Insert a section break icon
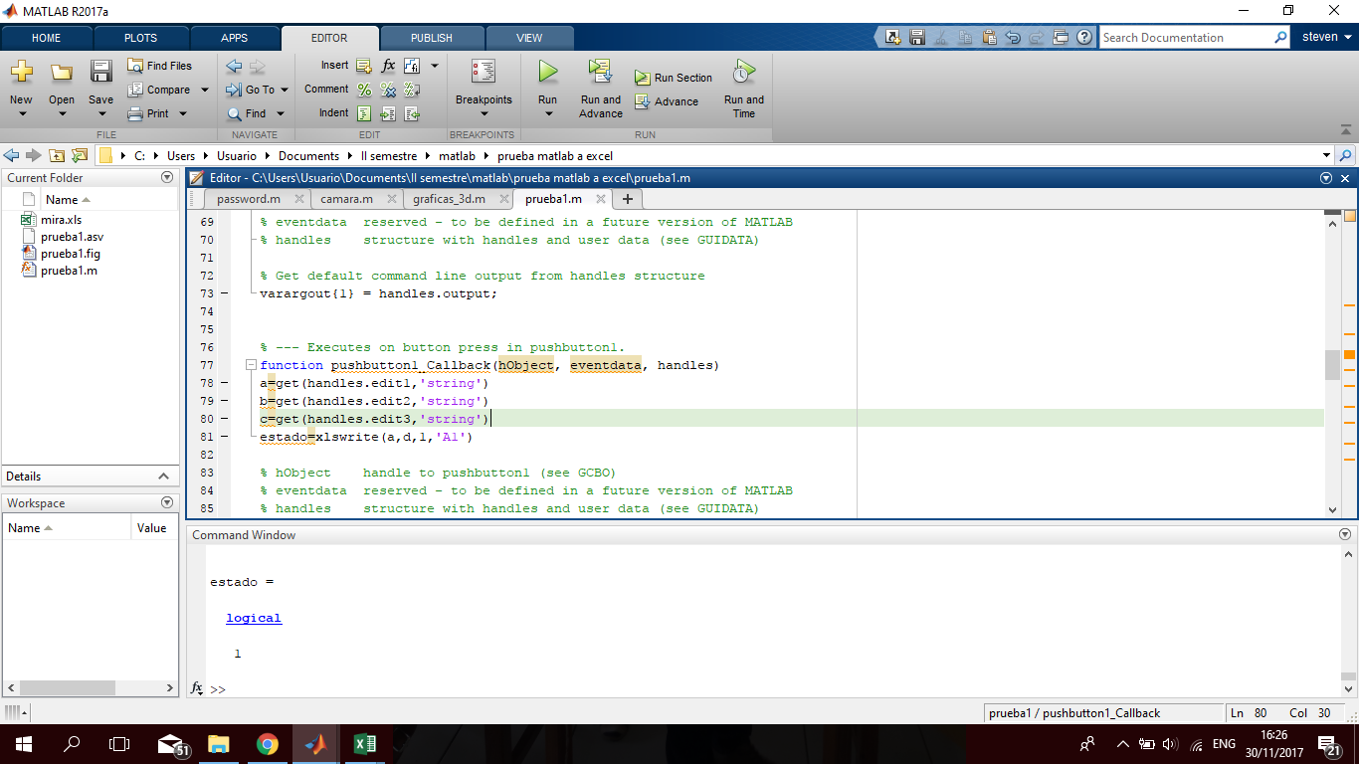1359x764 pixels. 364,66
